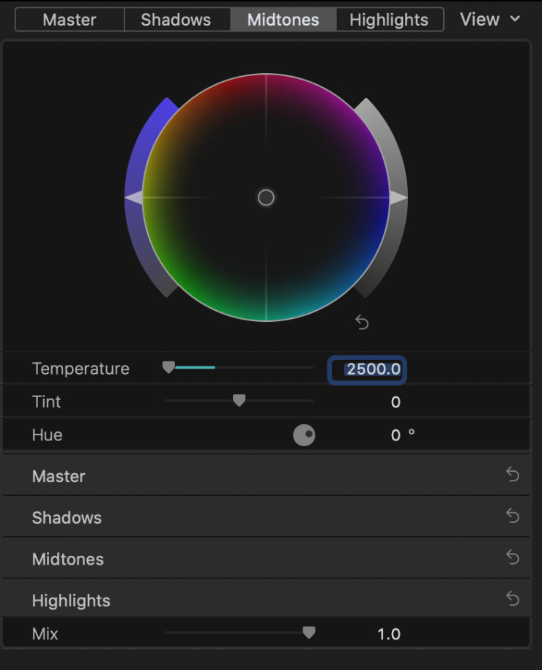Screen dimensions: 542x670
Task: Click the Tint slider handle
Action: click(x=239, y=401)
